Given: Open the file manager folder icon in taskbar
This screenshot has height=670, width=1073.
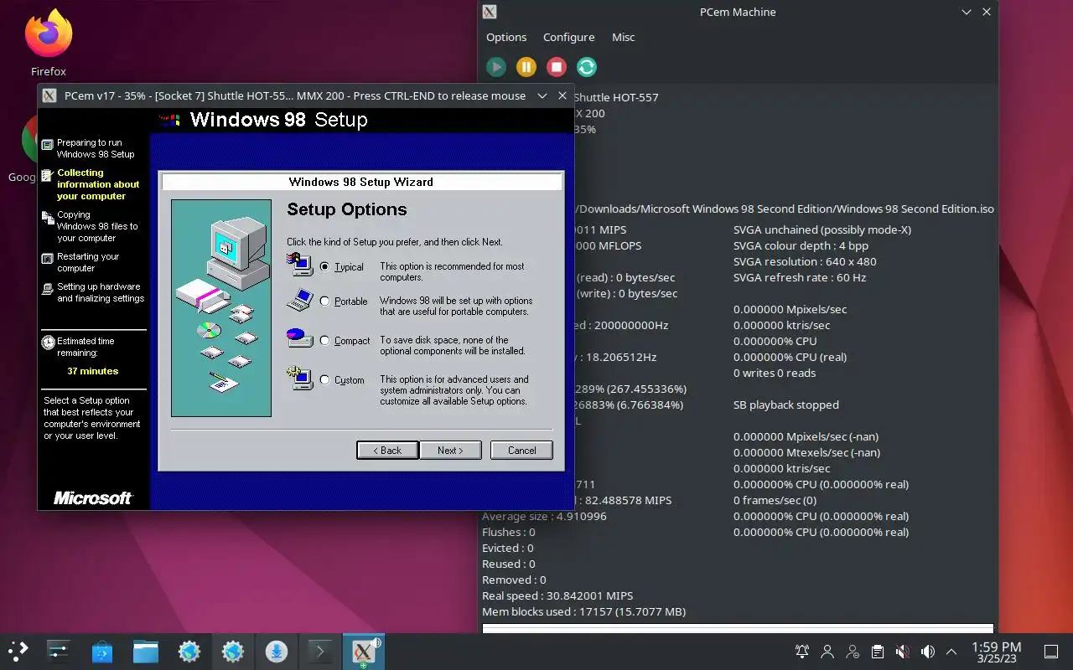Looking at the screenshot, I should pyautogui.click(x=146, y=651).
